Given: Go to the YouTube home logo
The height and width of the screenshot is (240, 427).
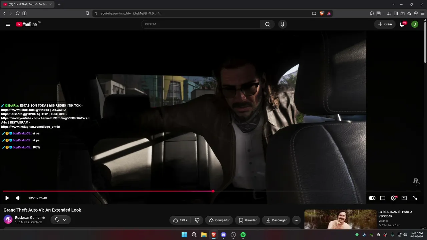Looking at the screenshot, I should [x=26, y=24].
